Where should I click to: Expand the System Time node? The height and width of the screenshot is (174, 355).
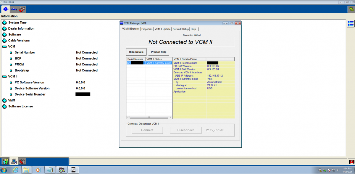click(4, 22)
